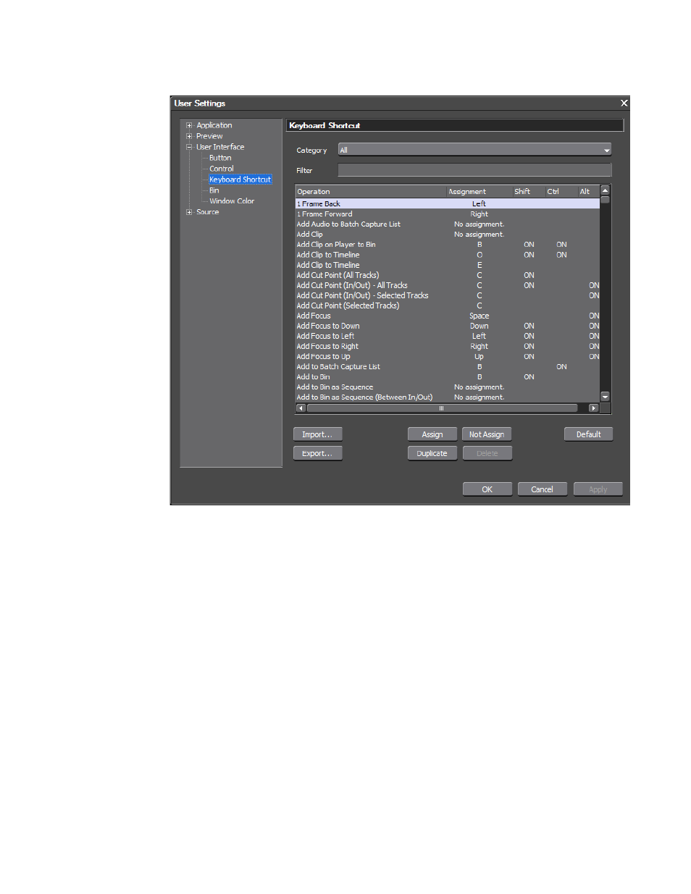Viewport: 691px width, 894px height.
Task: Select 'Add Clip on Player to Bin' row
Action: click(x=448, y=245)
